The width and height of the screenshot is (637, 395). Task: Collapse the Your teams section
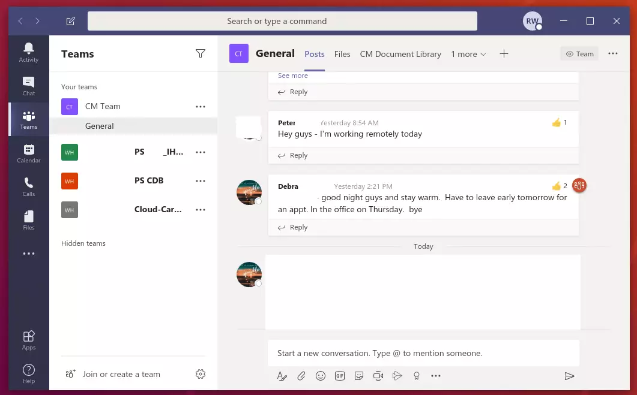coord(79,87)
